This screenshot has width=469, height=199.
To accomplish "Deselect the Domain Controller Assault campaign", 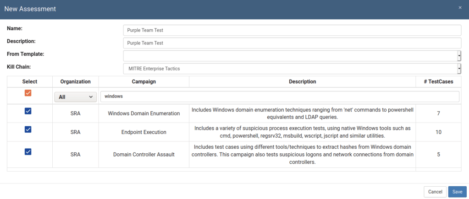I will point(28,152).
